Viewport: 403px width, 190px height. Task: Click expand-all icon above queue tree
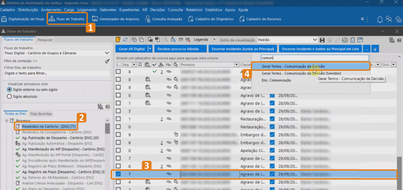point(100,107)
